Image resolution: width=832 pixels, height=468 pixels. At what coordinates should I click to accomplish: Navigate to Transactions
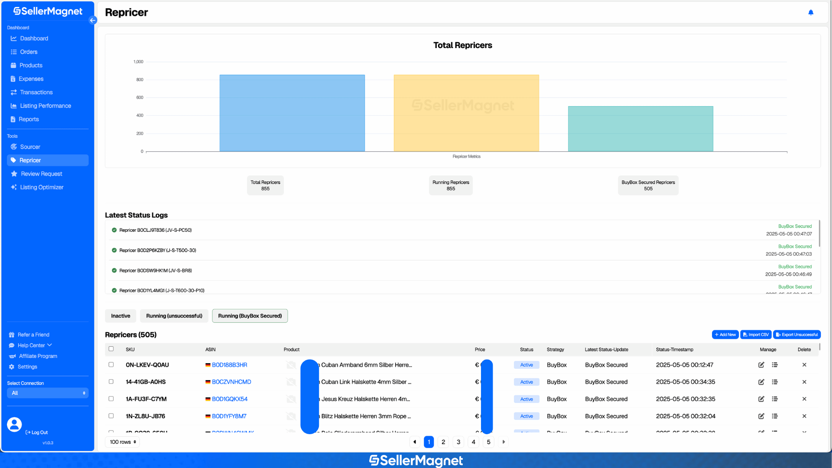pos(36,92)
